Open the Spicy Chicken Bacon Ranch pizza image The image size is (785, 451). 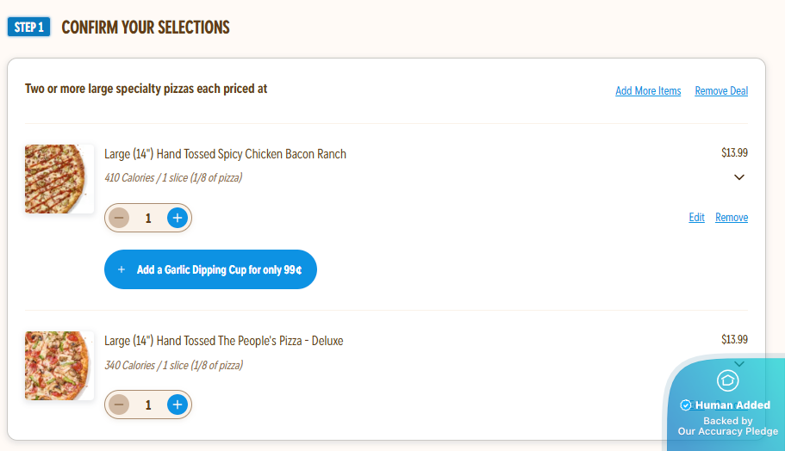click(x=59, y=179)
